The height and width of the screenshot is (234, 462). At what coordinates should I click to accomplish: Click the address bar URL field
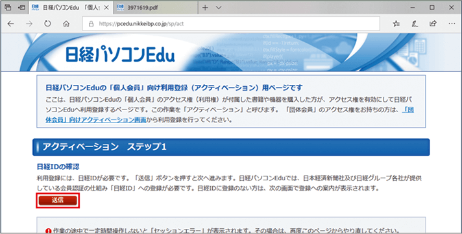pyautogui.click(x=231, y=23)
